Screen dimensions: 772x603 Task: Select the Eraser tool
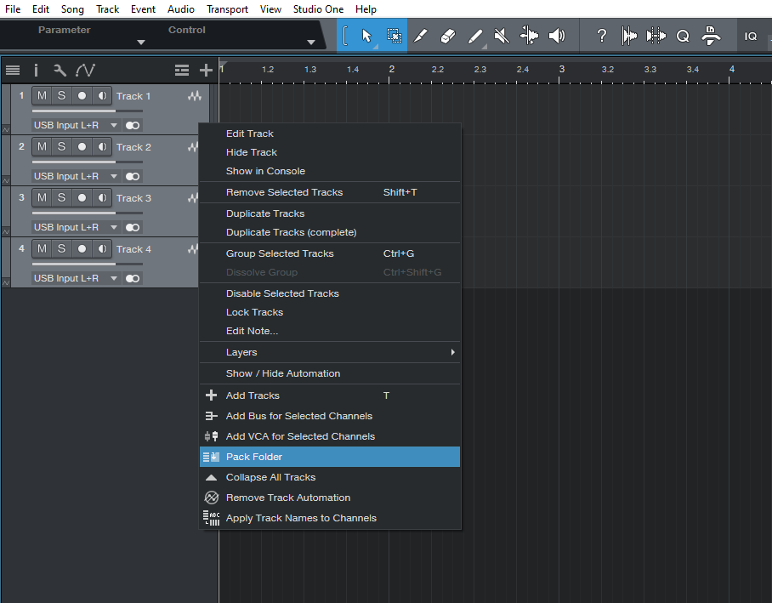click(447, 36)
